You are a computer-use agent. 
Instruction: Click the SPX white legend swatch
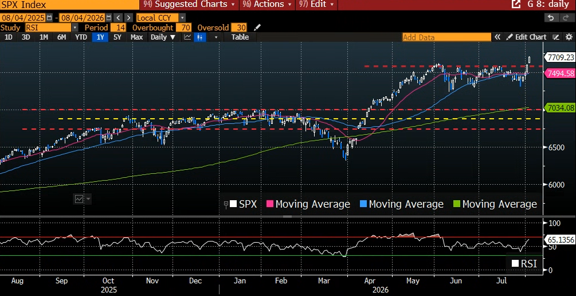pyautogui.click(x=233, y=204)
